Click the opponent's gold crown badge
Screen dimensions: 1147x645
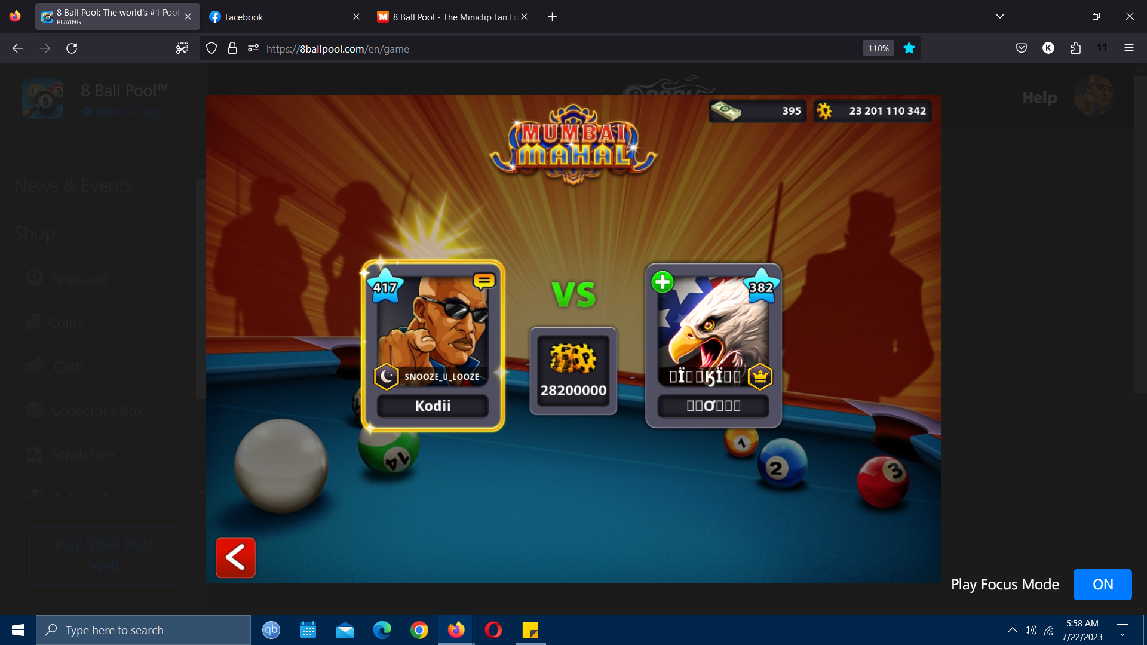point(760,376)
